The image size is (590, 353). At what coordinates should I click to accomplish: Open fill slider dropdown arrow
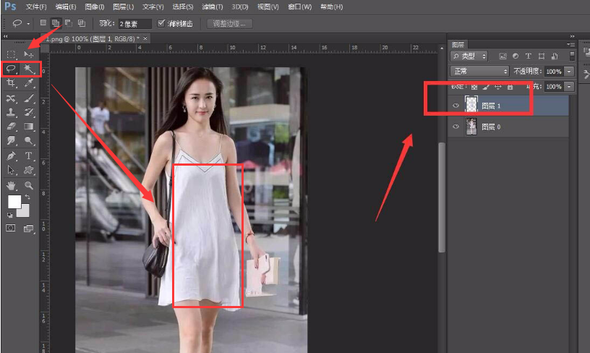(x=569, y=87)
